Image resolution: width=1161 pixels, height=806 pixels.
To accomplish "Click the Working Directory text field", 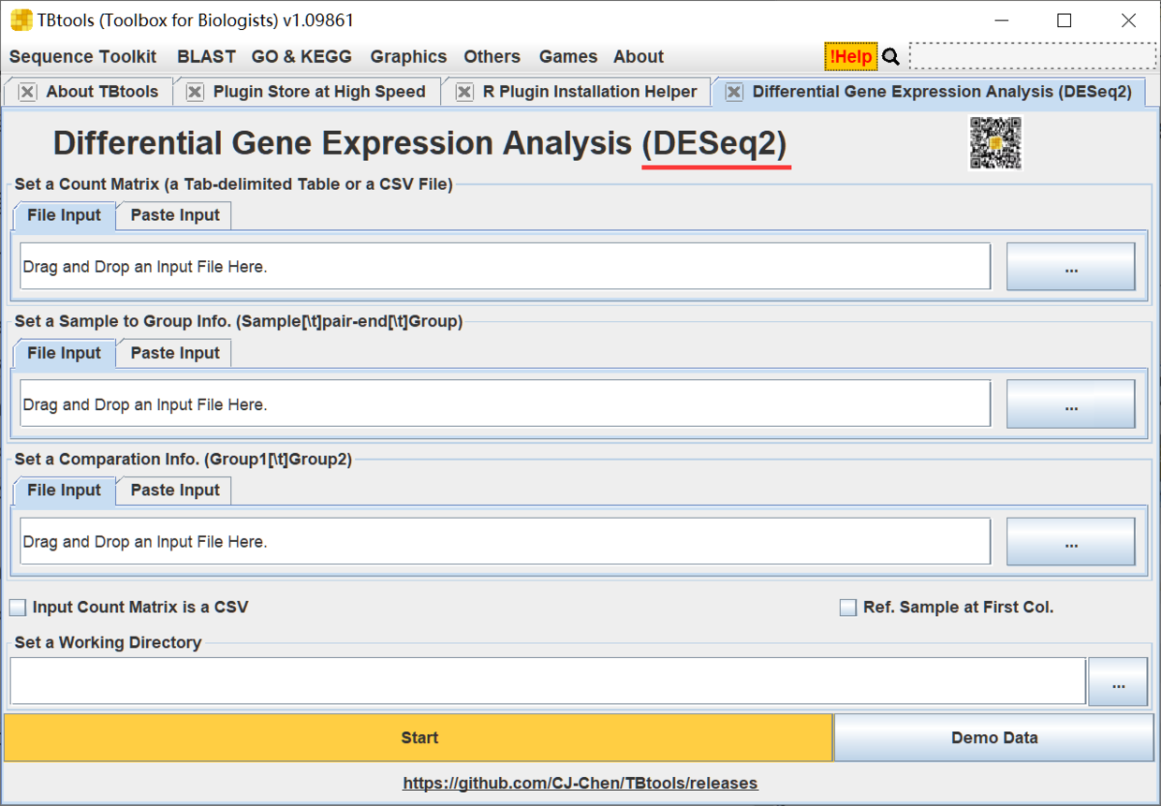I will (x=548, y=681).
